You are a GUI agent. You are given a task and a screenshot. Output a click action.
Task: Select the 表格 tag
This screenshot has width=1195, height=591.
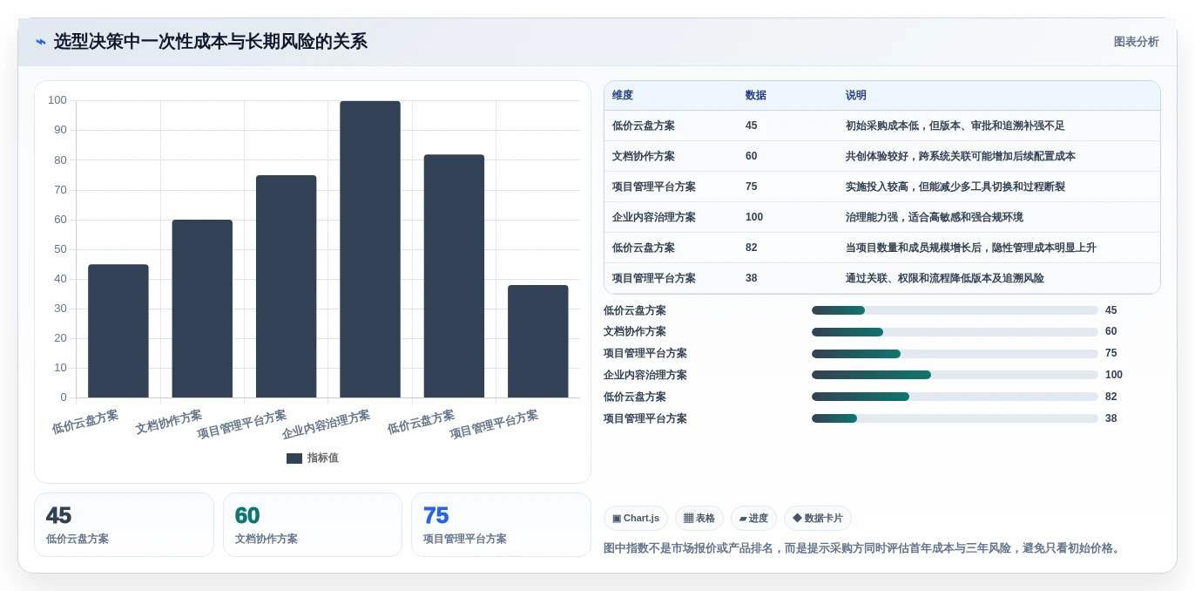[699, 519]
